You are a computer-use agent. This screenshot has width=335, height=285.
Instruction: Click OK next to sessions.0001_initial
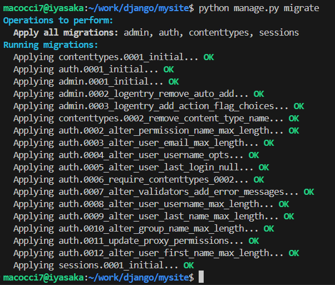click(189, 266)
